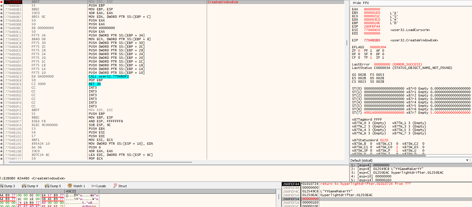Open the Default (stdcall) calling convention dropdown
The width and height of the screenshot is (472, 207).
point(467,160)
